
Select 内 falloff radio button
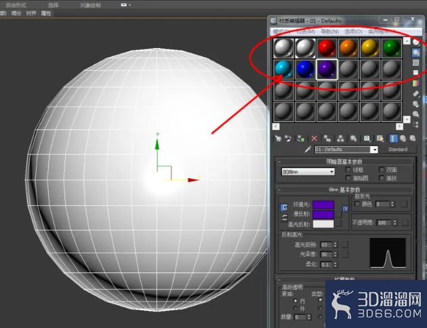click(x=296, y=301)
